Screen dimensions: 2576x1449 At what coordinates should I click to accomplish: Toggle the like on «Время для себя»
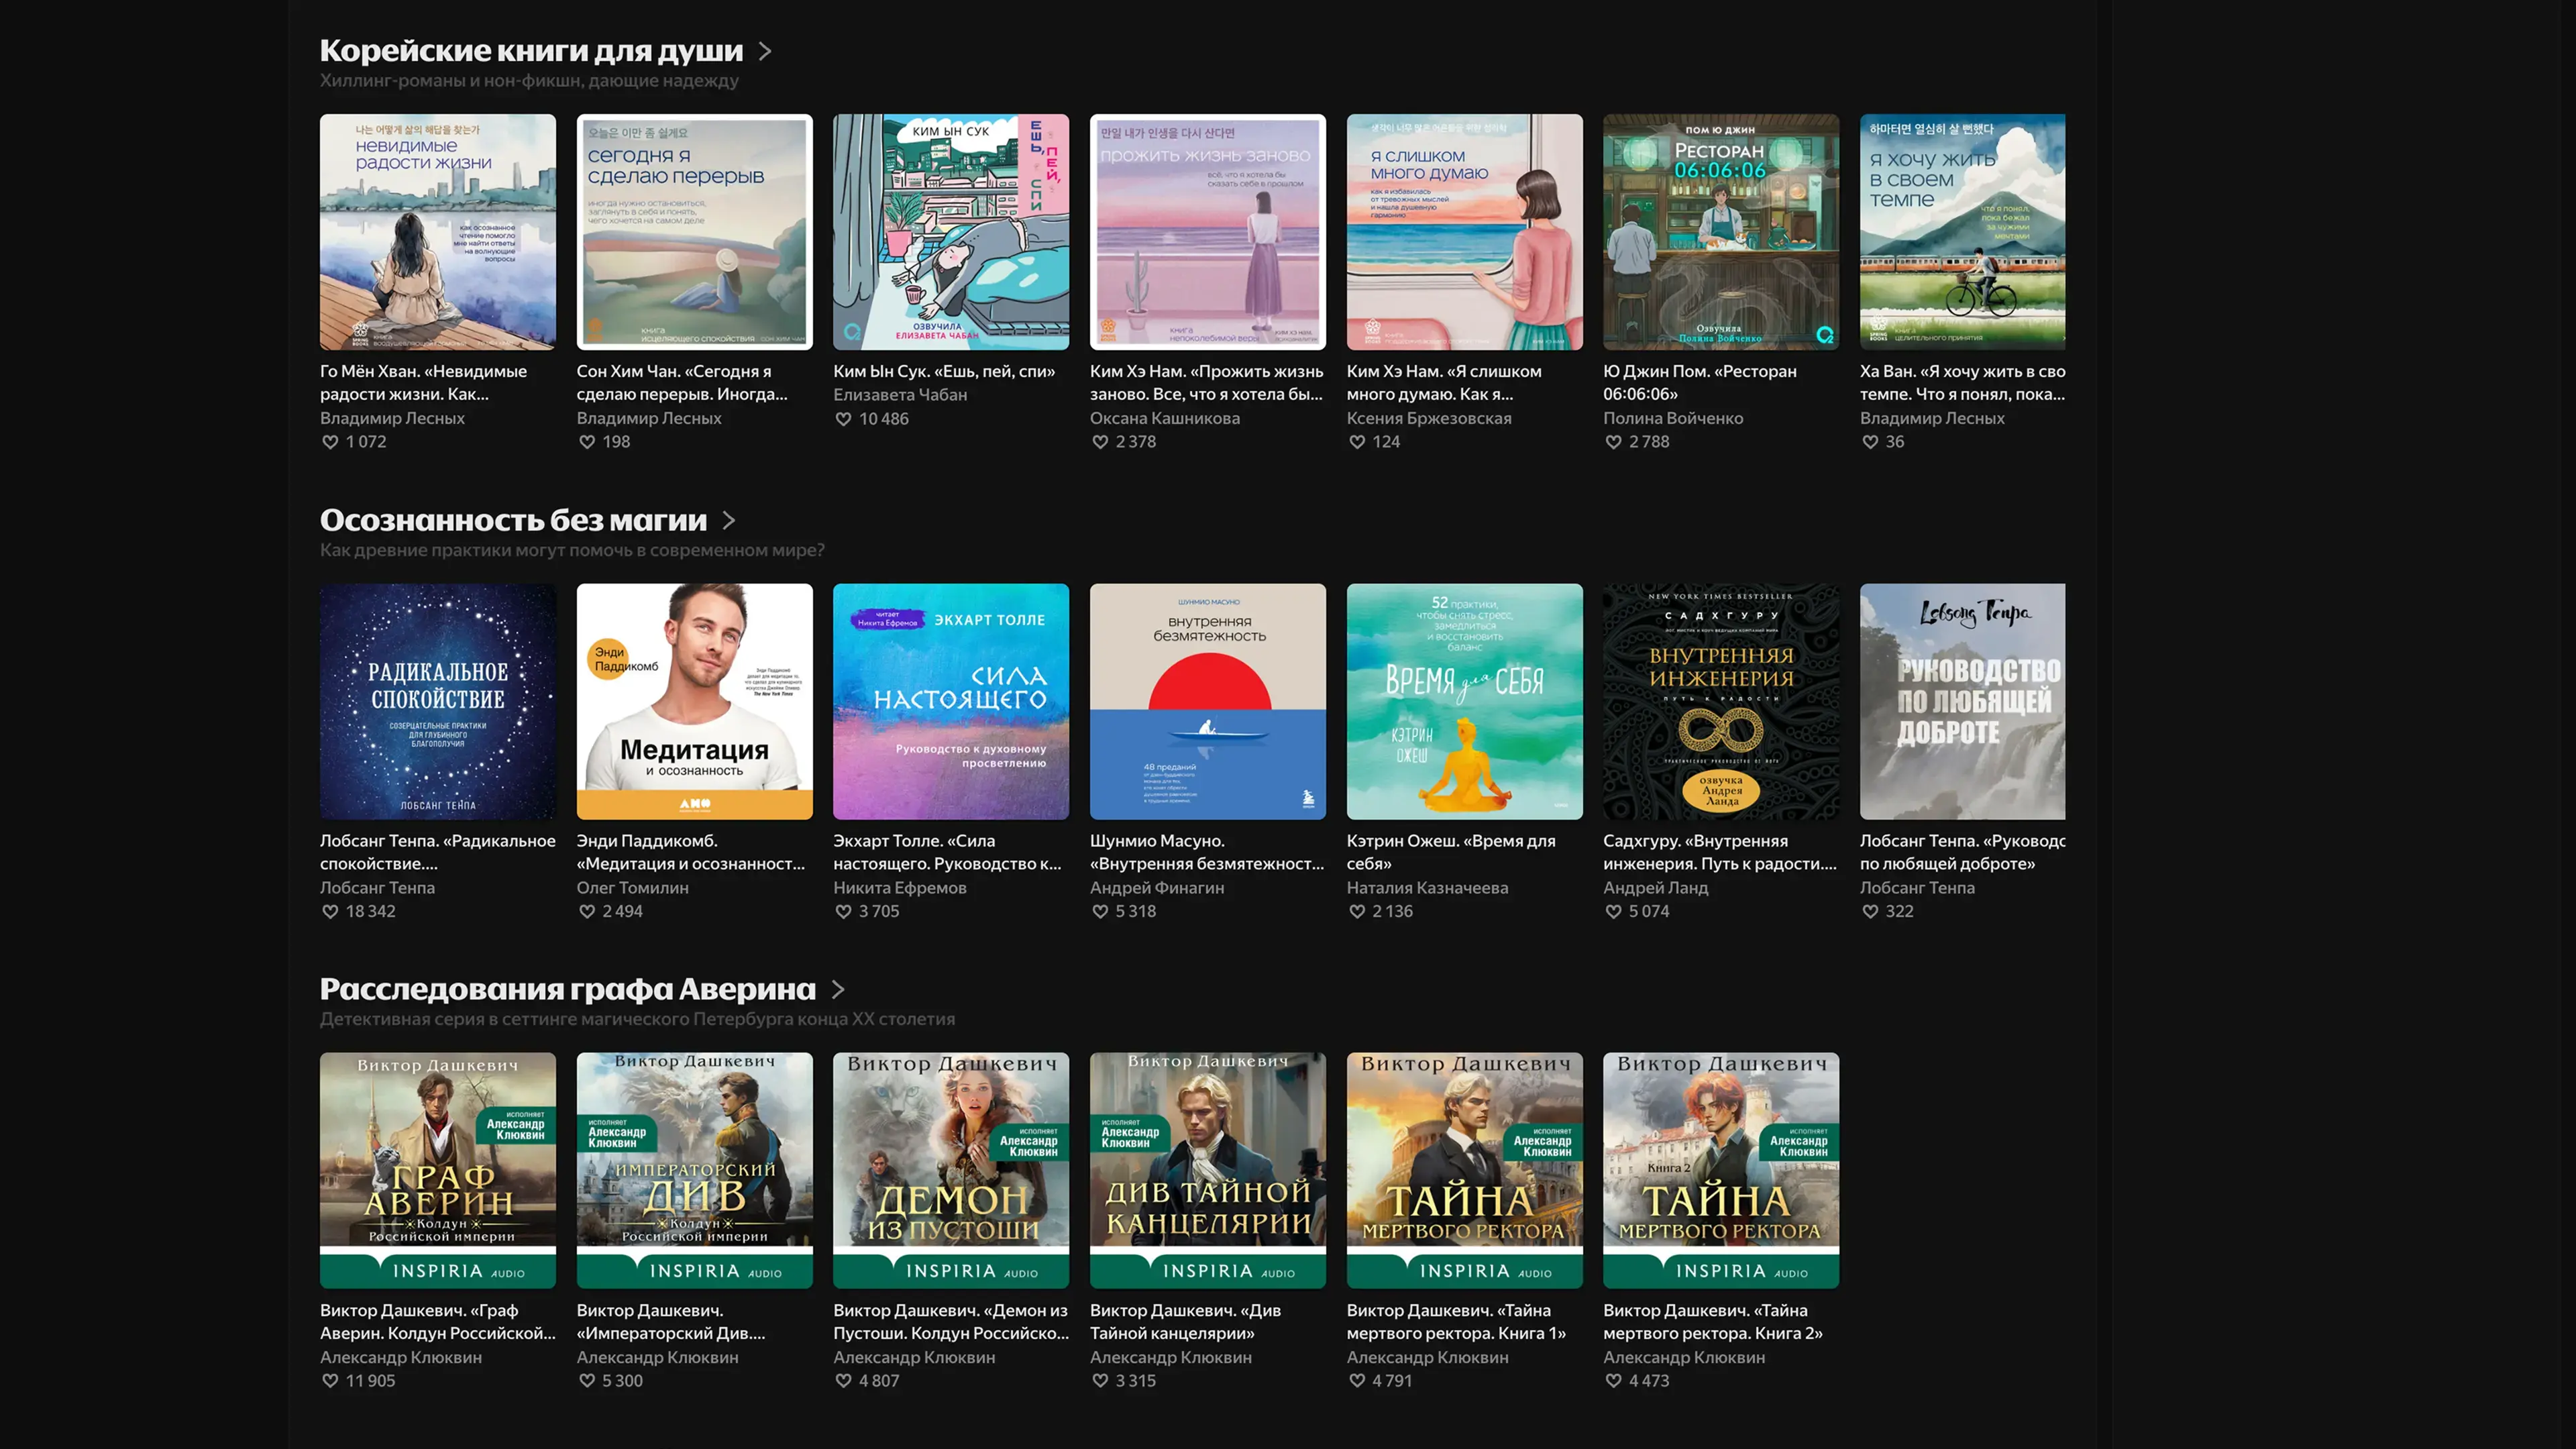coord(1357,911)
